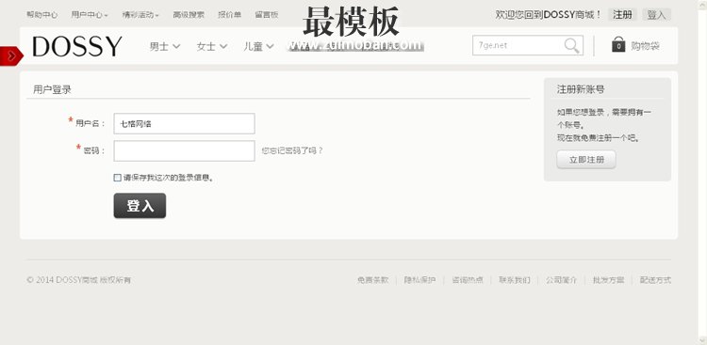Go to 帮助中心 in top bar

coord(41,15)
